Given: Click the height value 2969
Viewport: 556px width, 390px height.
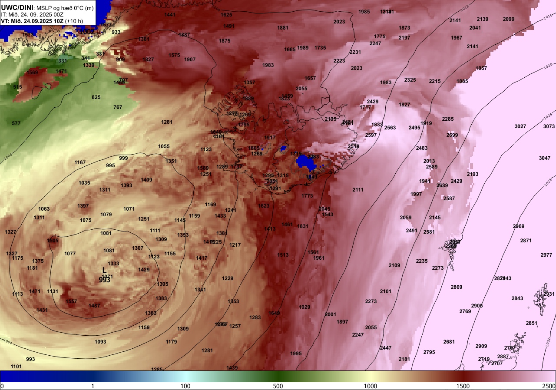Looking at the screenshot, I should click(519, 226).
